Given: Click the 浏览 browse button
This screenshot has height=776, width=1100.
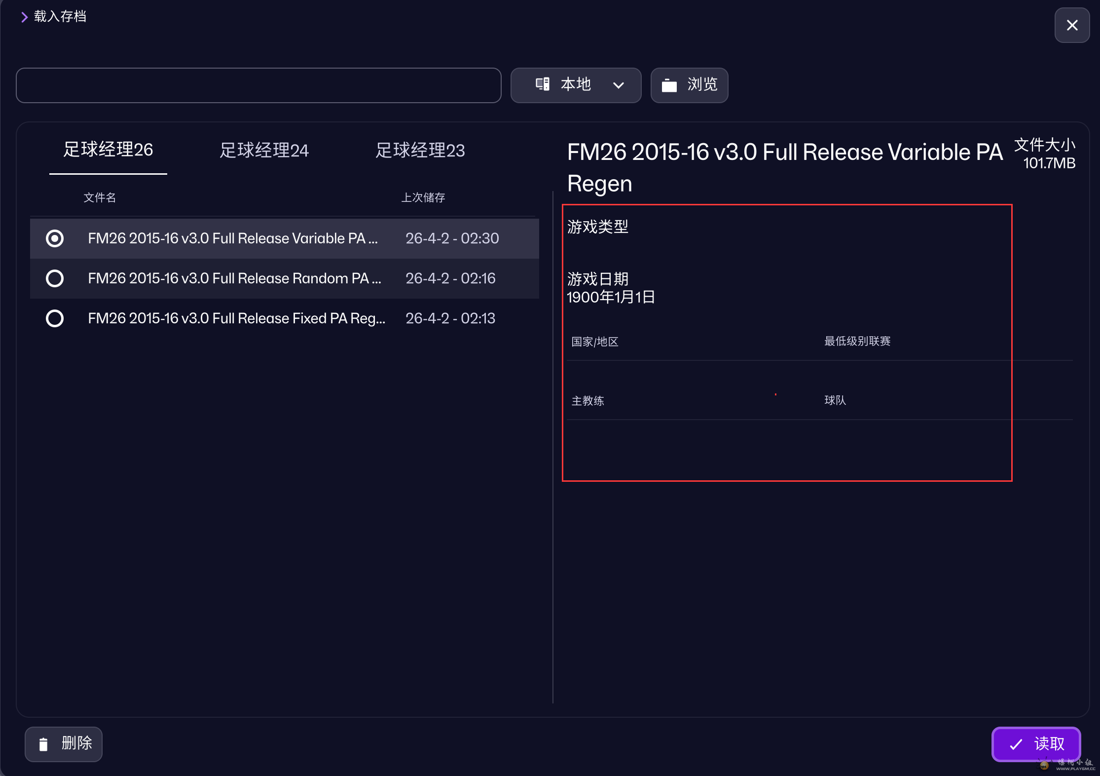Looking at the screenshot, I should (689, 85).
